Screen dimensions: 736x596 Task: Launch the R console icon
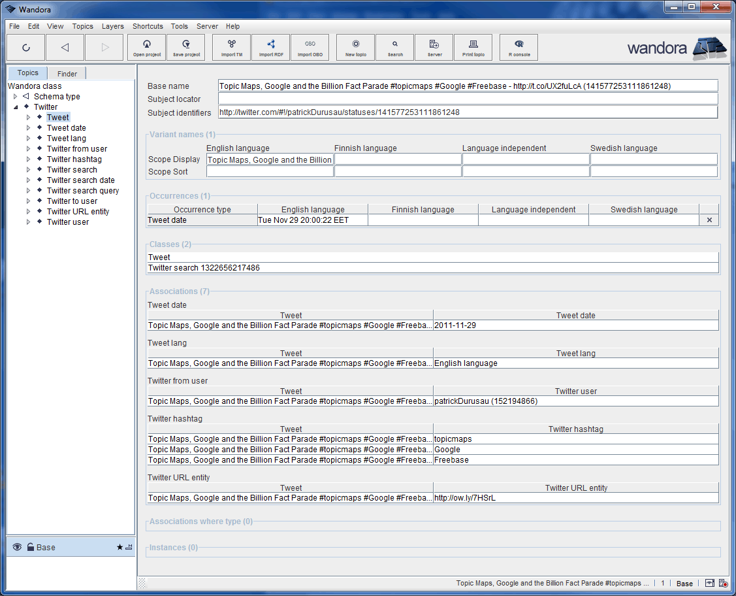coord(518,47)
